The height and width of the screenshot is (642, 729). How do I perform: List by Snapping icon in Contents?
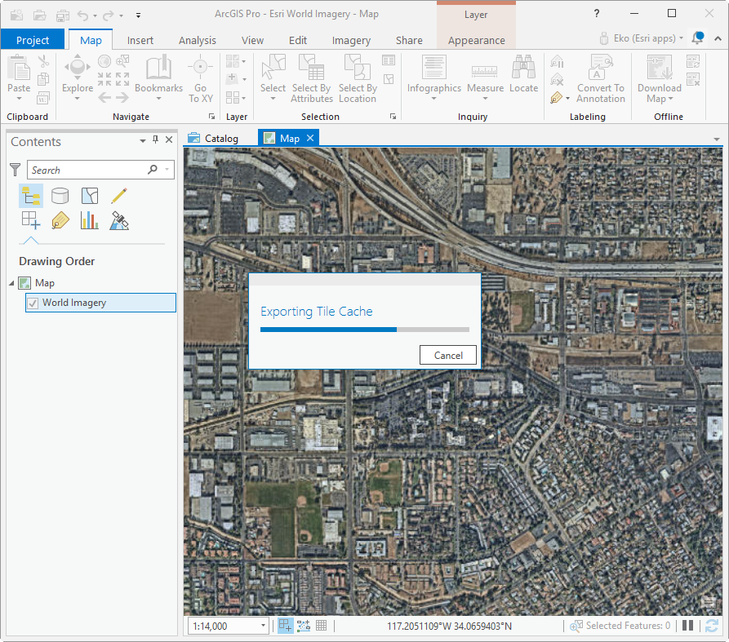pyautogui.click(x=31, y=220)
